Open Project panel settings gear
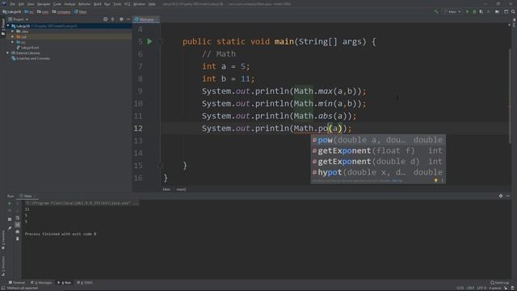 coord(121,19)
